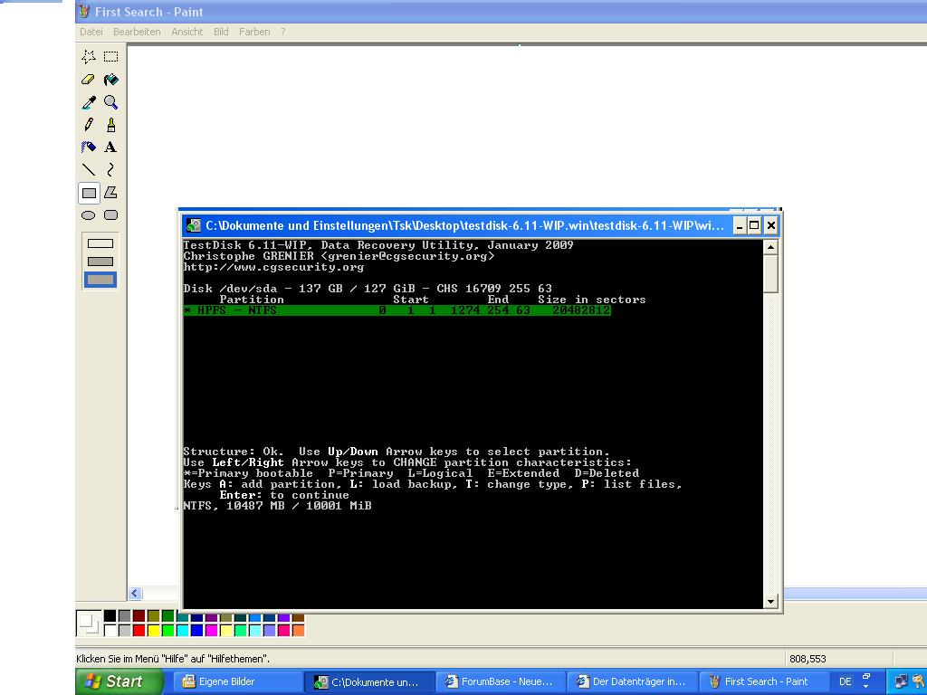Open the Ansicht menu
Image resolution: width=927 pixels, height=695 pixels.
click(x=186, y=32)
